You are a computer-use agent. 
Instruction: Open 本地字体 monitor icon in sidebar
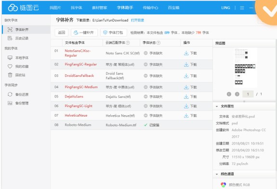10,58
